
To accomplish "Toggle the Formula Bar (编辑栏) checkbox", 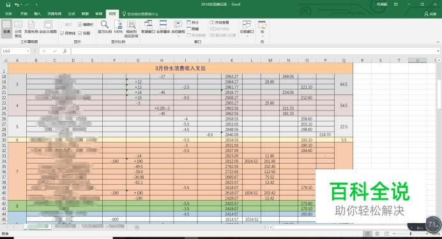I will click(86, 24).
